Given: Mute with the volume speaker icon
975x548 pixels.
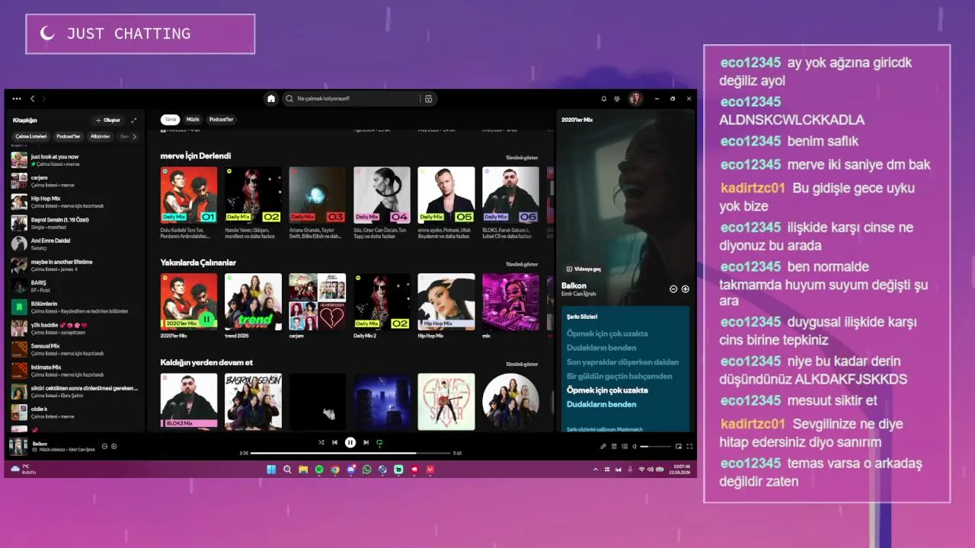Looking at the screenshot, I should 635,447.
